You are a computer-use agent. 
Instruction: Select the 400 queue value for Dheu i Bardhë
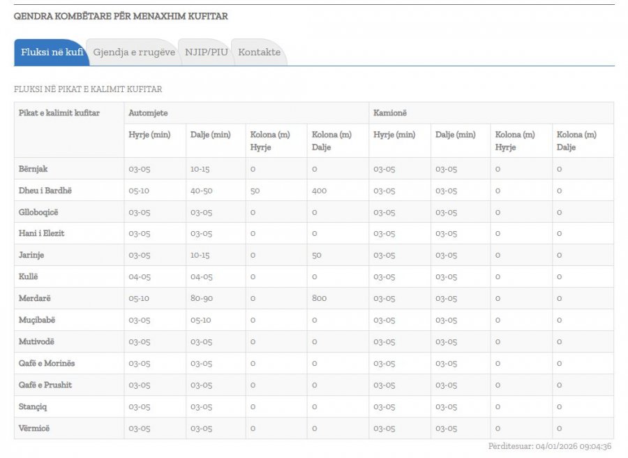pos(319,191)
